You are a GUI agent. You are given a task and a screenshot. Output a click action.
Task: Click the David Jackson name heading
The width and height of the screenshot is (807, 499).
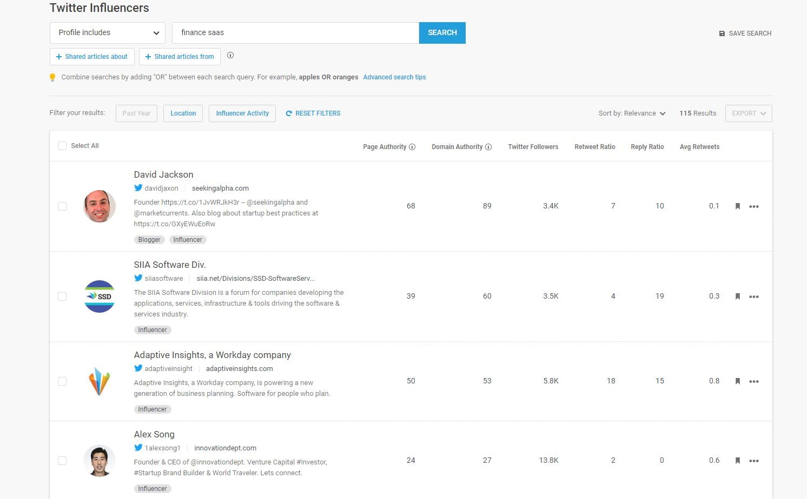pos(163,174)
